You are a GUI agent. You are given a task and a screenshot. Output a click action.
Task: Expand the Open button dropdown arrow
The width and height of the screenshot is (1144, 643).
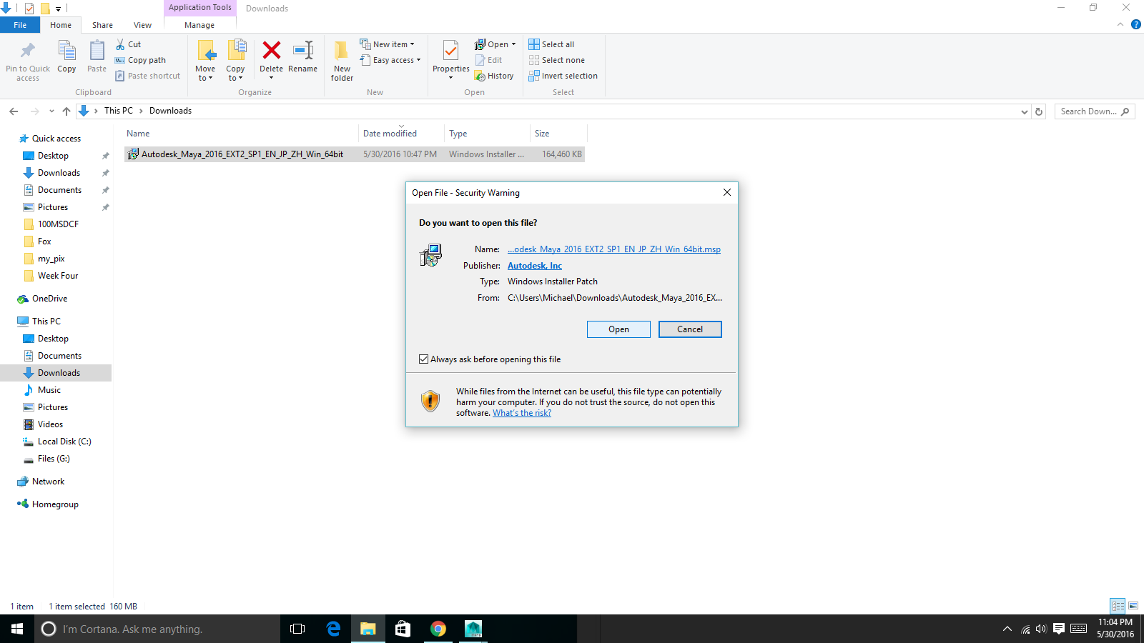(513, 44)
